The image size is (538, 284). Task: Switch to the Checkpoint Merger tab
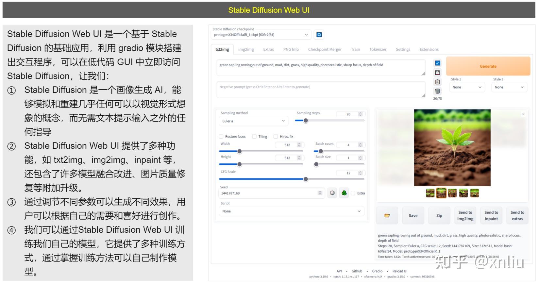point(325,49)
